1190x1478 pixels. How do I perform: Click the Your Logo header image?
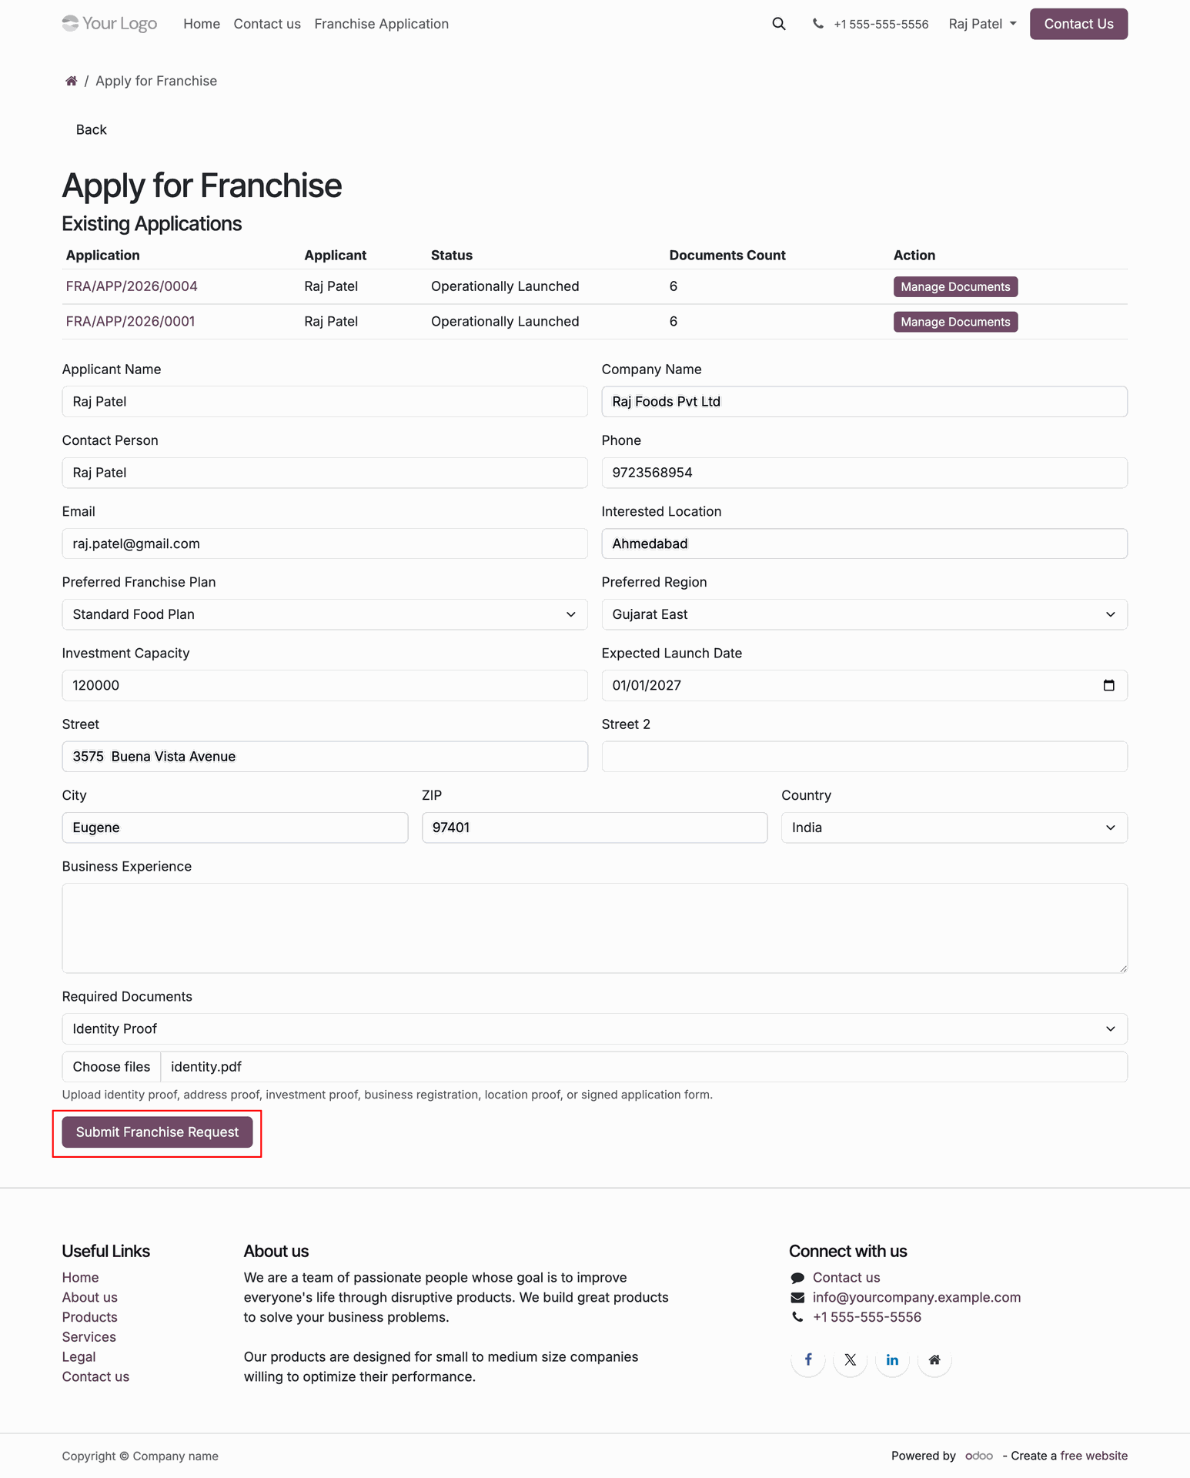point(109,24)
